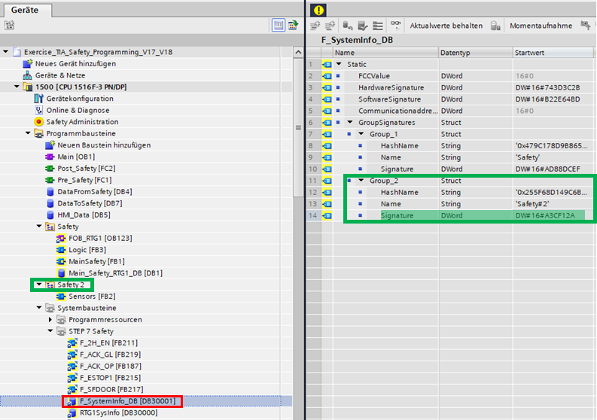Collapse the Safety folder
The height and width of the screenshot is (420, 597).
pos(39,227)
